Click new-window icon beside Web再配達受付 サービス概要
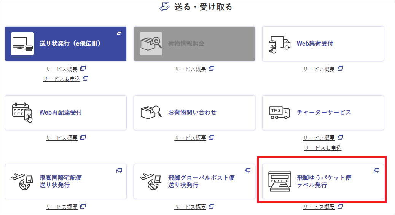The width and height of the screenshot is (395, 215). pos(83,137)
